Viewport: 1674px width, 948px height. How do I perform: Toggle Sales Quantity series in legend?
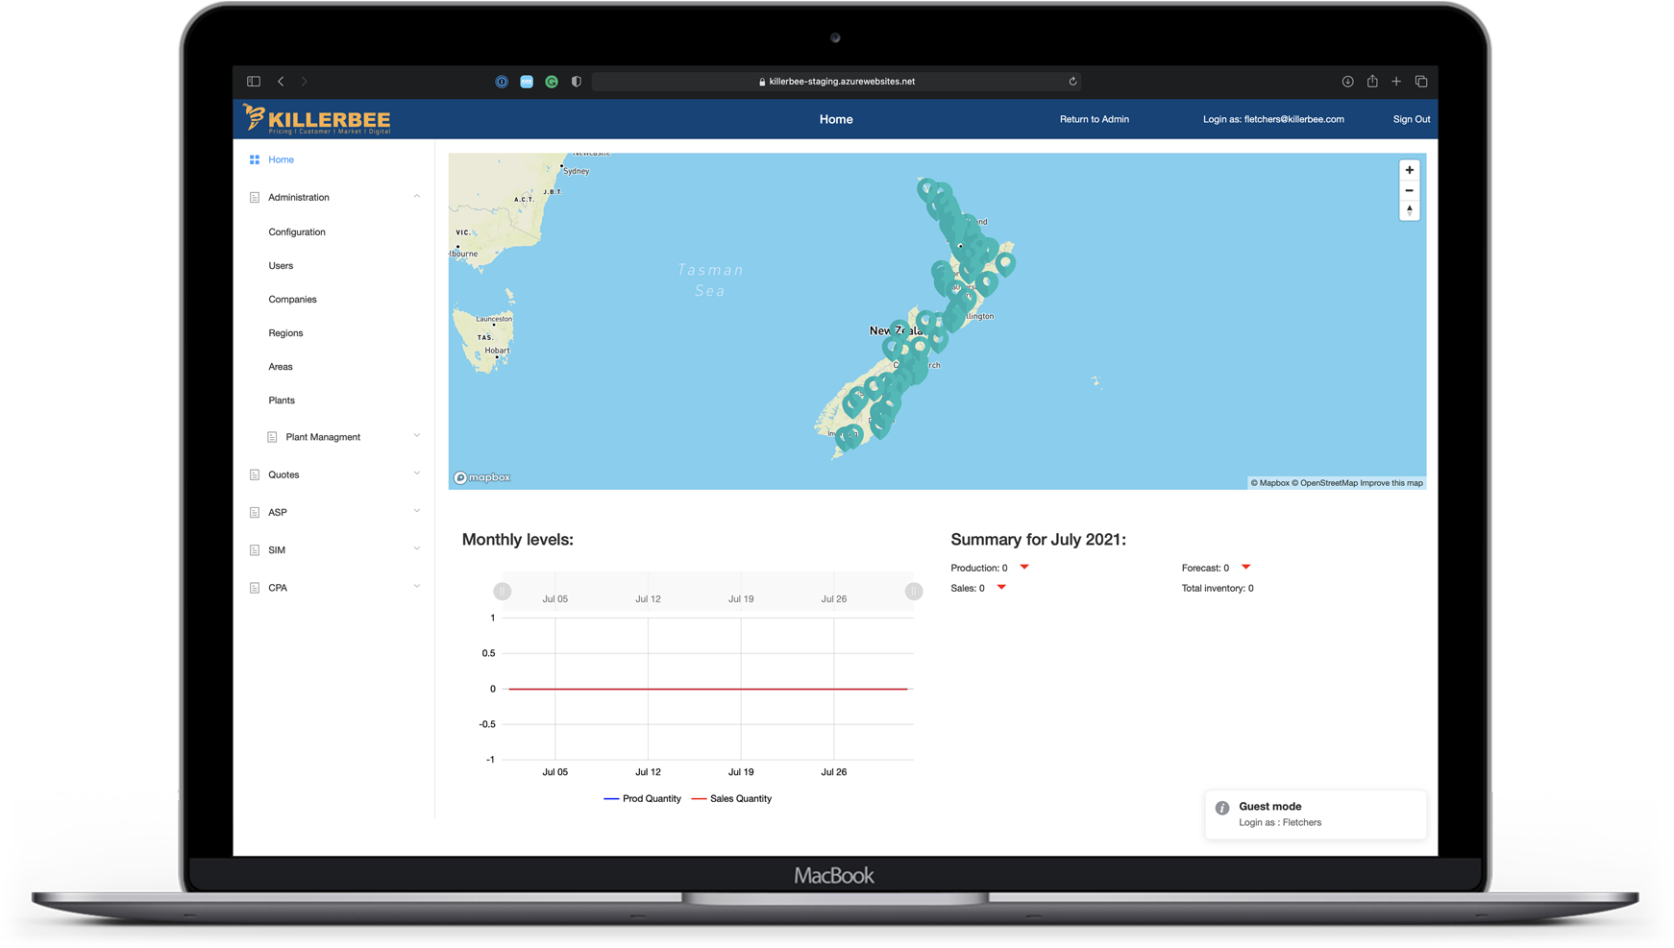coord(731,798)
